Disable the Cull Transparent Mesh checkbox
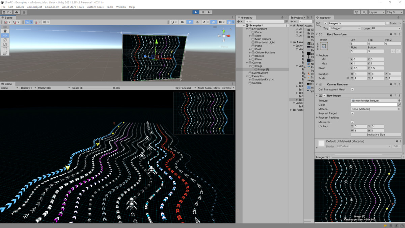The width and height of the screenshot is (405, 228). [352, 90]
